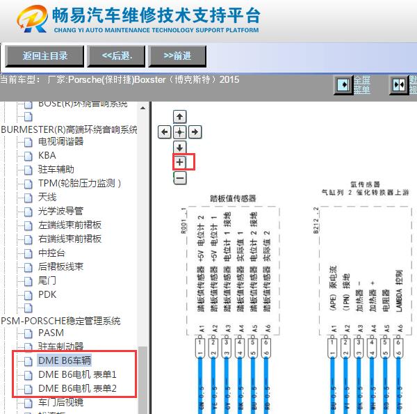Click BURMESTER(R)高端环绕音响系统 entry

click(69, 129)
